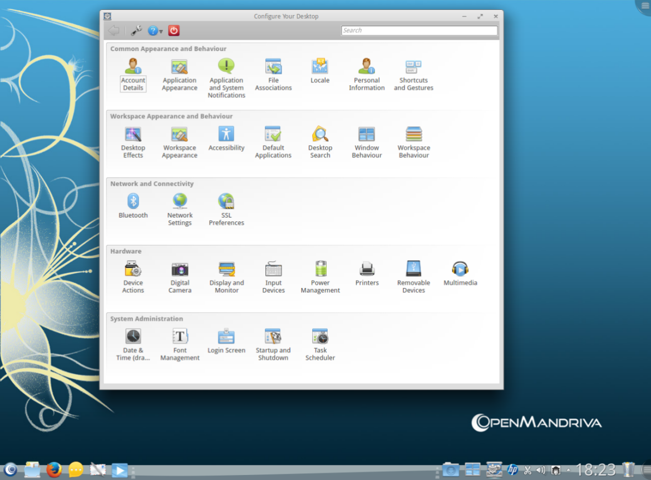Screen dimensions: 651x480
Task: Open Display and Monitor settings
Action: (226, 277)
